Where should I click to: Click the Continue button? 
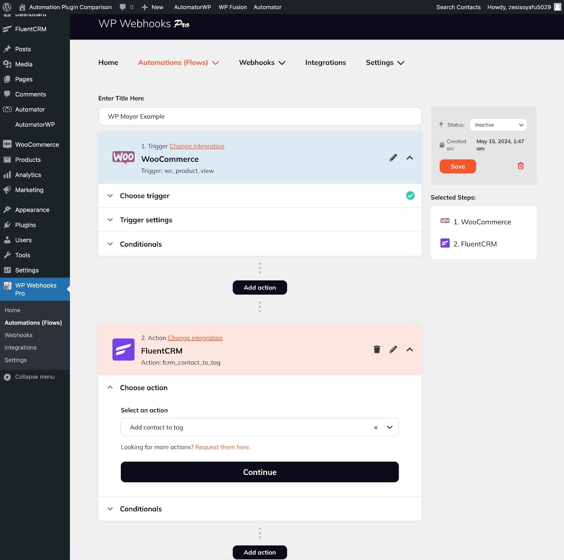pos(260,472)
